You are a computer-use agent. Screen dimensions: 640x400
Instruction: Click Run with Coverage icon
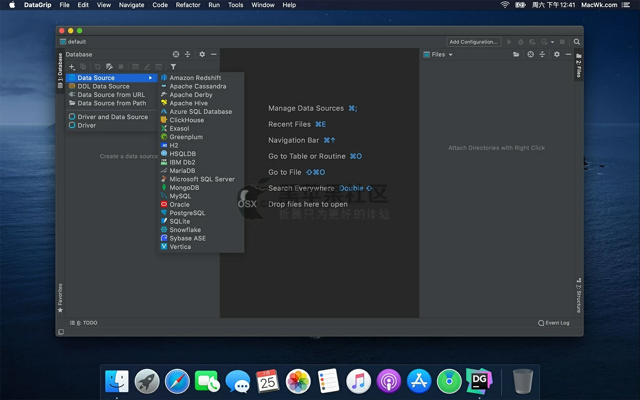(532, 42)
